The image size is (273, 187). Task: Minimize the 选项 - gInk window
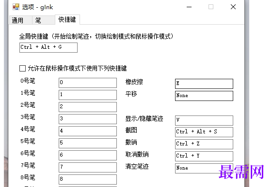click(189, 7)
